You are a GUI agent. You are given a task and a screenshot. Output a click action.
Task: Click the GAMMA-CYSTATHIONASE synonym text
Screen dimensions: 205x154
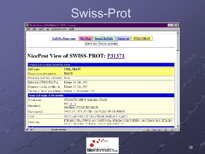coord(81,108)
